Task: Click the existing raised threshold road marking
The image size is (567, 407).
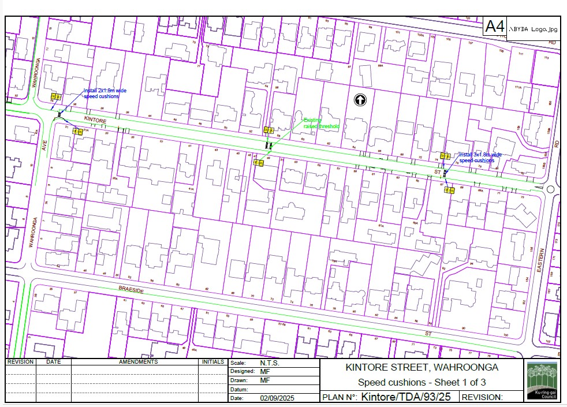Action: point(267,144)
